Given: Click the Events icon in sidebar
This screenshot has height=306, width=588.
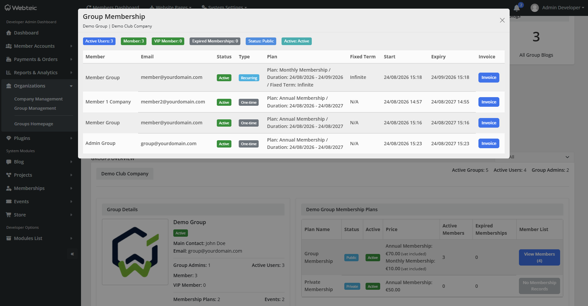Looking at the screenshot, I should tap(9, 202).
